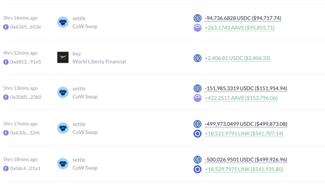
Task: Open transaction hash 0x6365...b53e
Action: [x=25, y=27]
